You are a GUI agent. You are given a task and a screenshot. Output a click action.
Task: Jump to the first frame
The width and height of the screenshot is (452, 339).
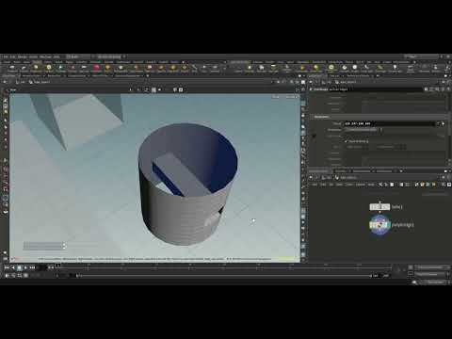click(7, 267)
